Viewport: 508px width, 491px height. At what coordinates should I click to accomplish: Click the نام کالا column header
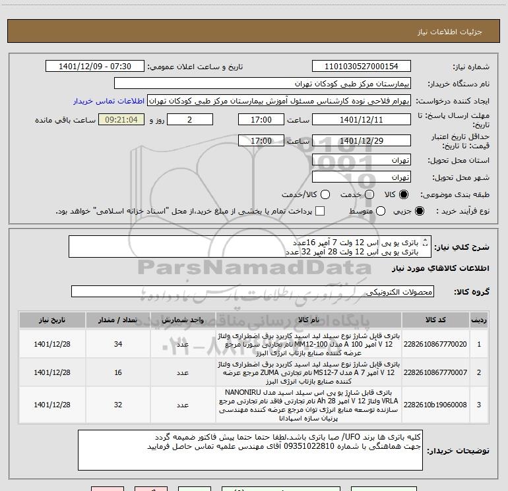point(309,320)
